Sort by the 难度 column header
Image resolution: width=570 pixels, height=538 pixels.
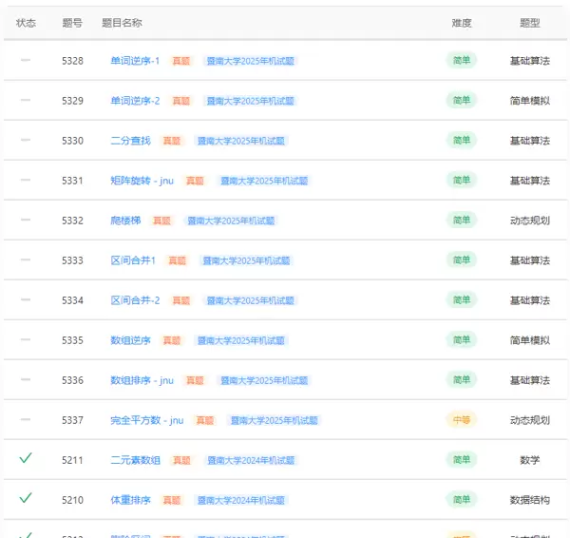click(461, 23)
